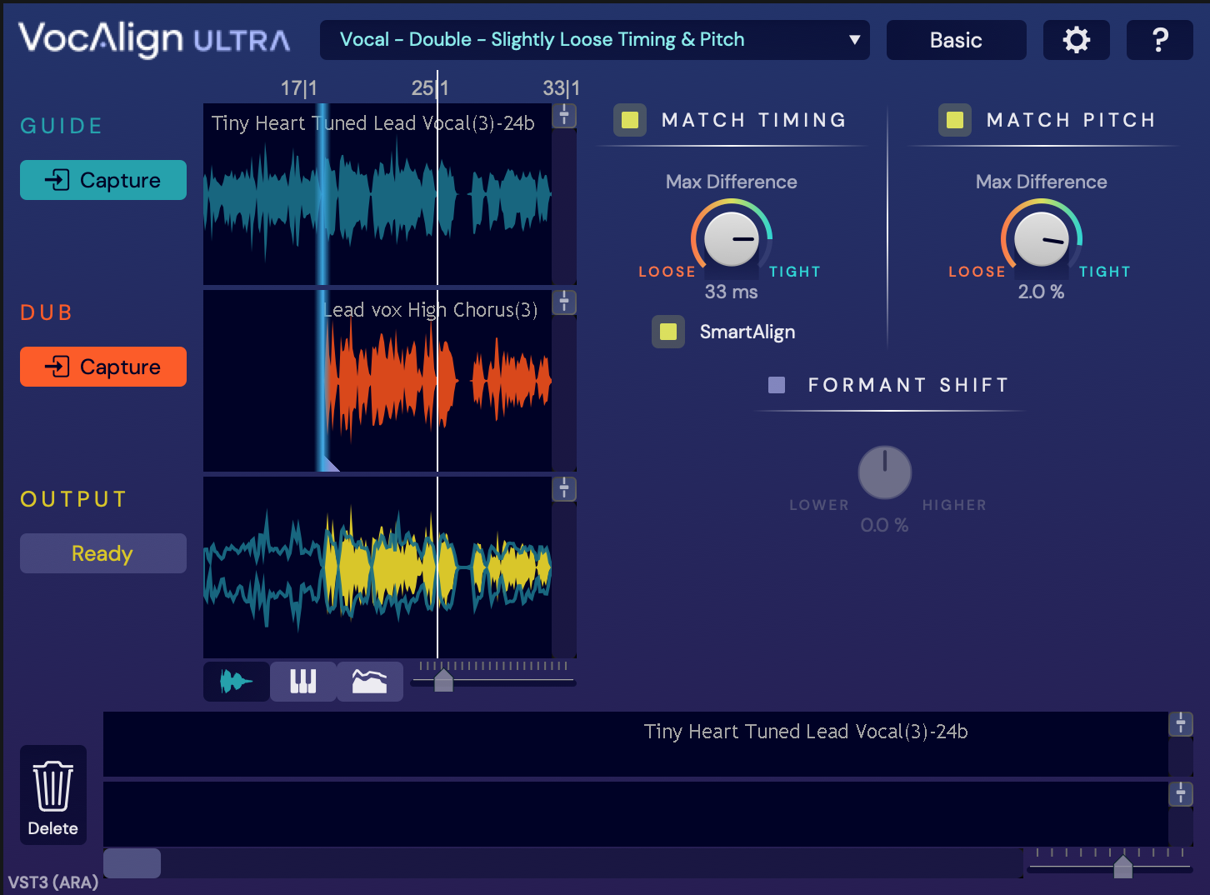Switch to the waveform view icon
The image size is (1210, 895).
click(x=236, y=682)
